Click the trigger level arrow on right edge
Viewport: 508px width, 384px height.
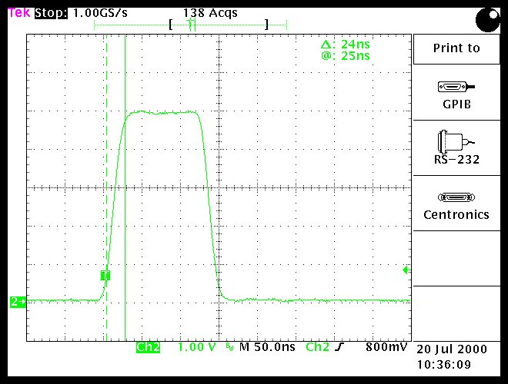pyautogui.click(x=406, y=270)
